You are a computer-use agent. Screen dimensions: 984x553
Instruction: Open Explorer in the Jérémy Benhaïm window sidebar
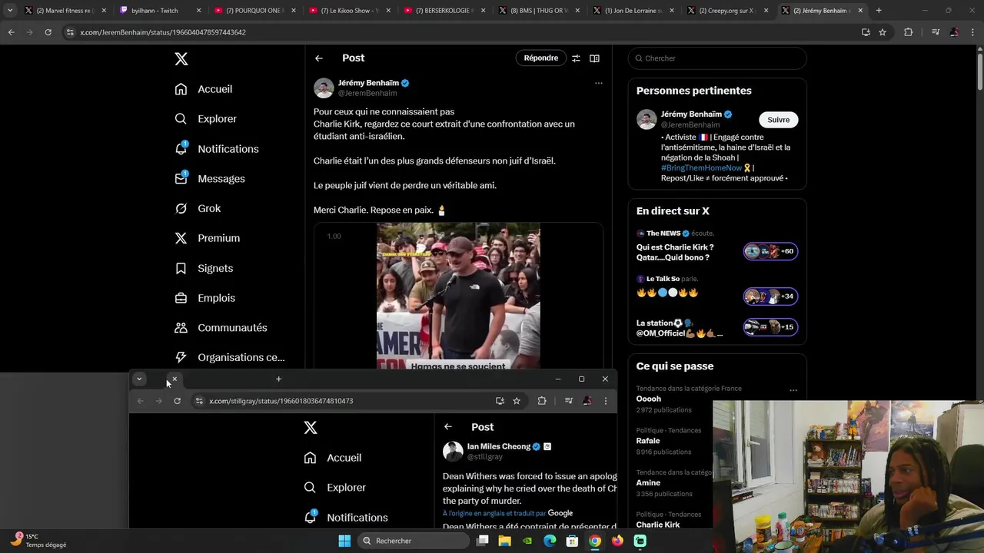[206, 119]
